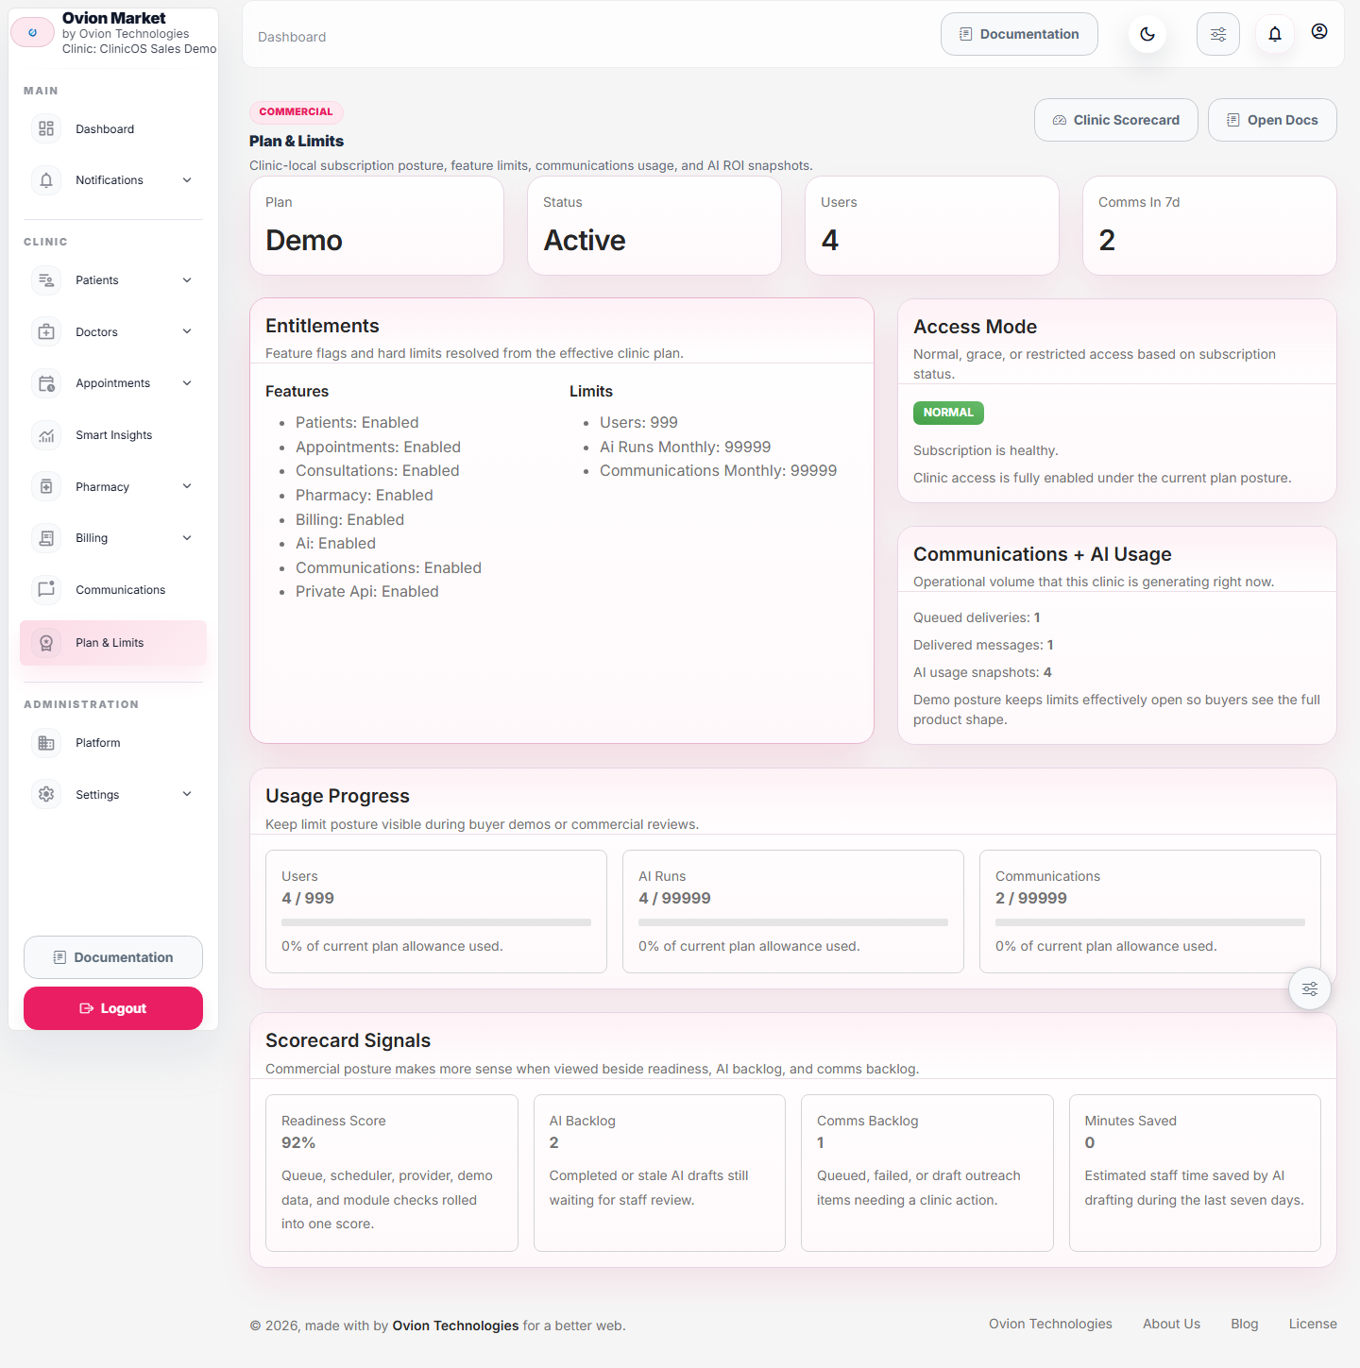Click the Comms Backlog card
The image size is (1360, 1368).
(927, 1173)
